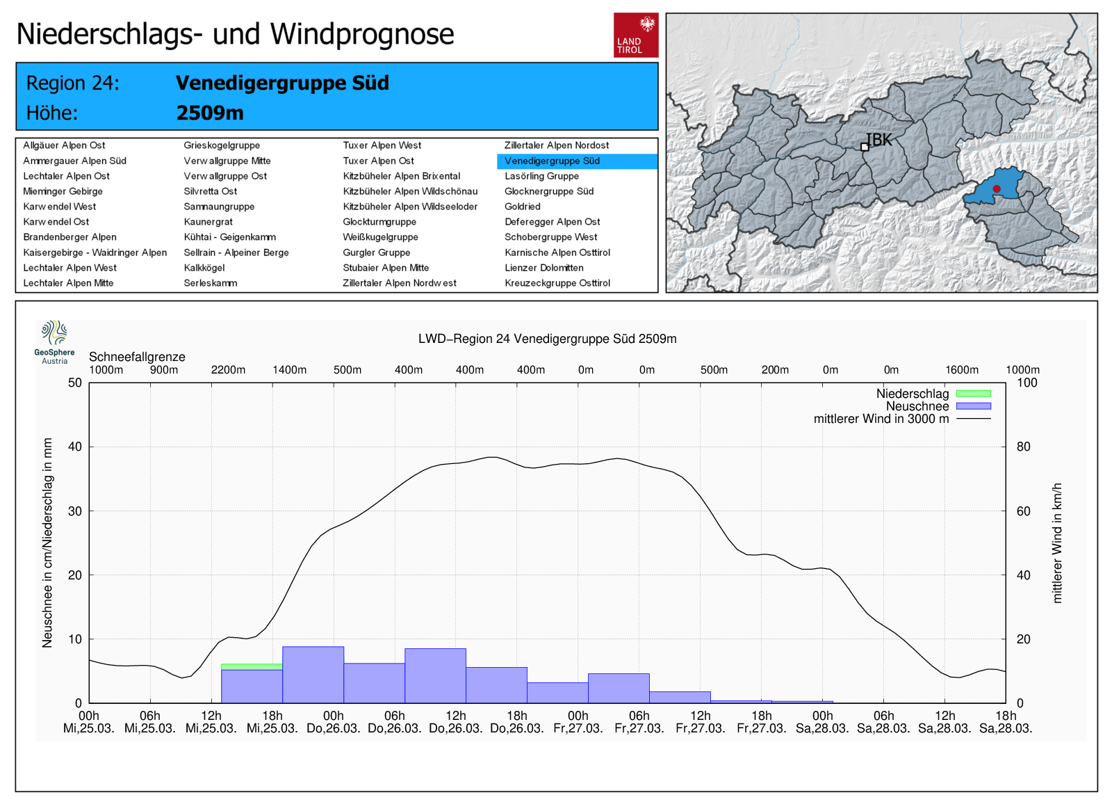Select Mieminger Gebirge region
Screen dimensions: 1112x802
63,191
